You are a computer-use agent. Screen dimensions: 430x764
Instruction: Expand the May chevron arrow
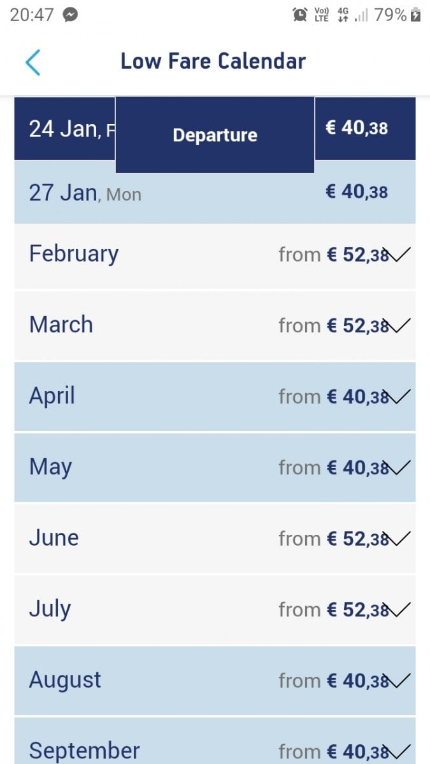point(399,468)
